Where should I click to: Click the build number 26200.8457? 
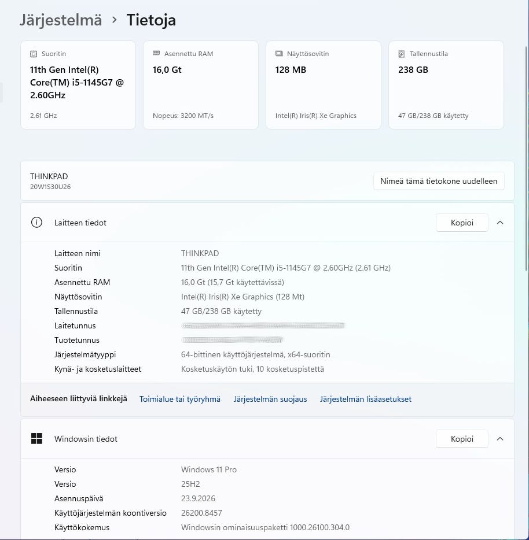(201, 513)
